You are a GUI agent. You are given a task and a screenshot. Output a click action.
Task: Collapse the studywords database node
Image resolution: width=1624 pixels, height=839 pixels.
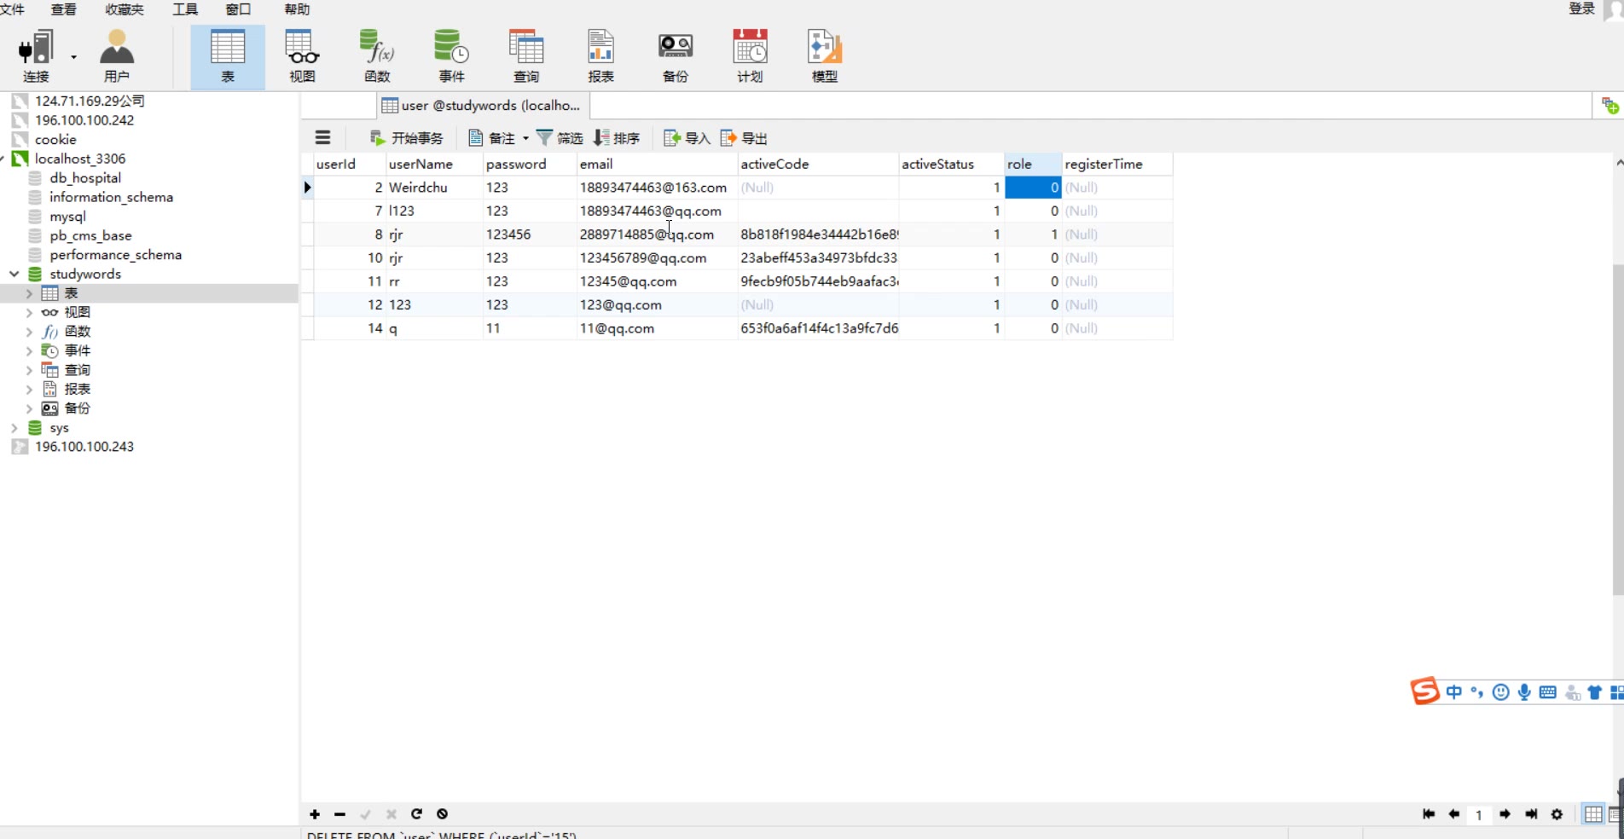click(x=14, y=274)
